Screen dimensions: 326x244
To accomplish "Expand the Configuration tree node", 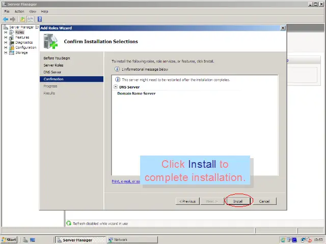I will point(6,47).
